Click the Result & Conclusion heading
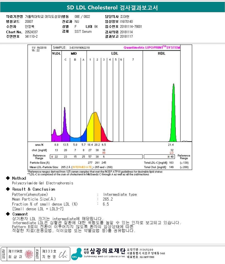The width and height of the screenshot is (225, 264). [x=34, y=189]
